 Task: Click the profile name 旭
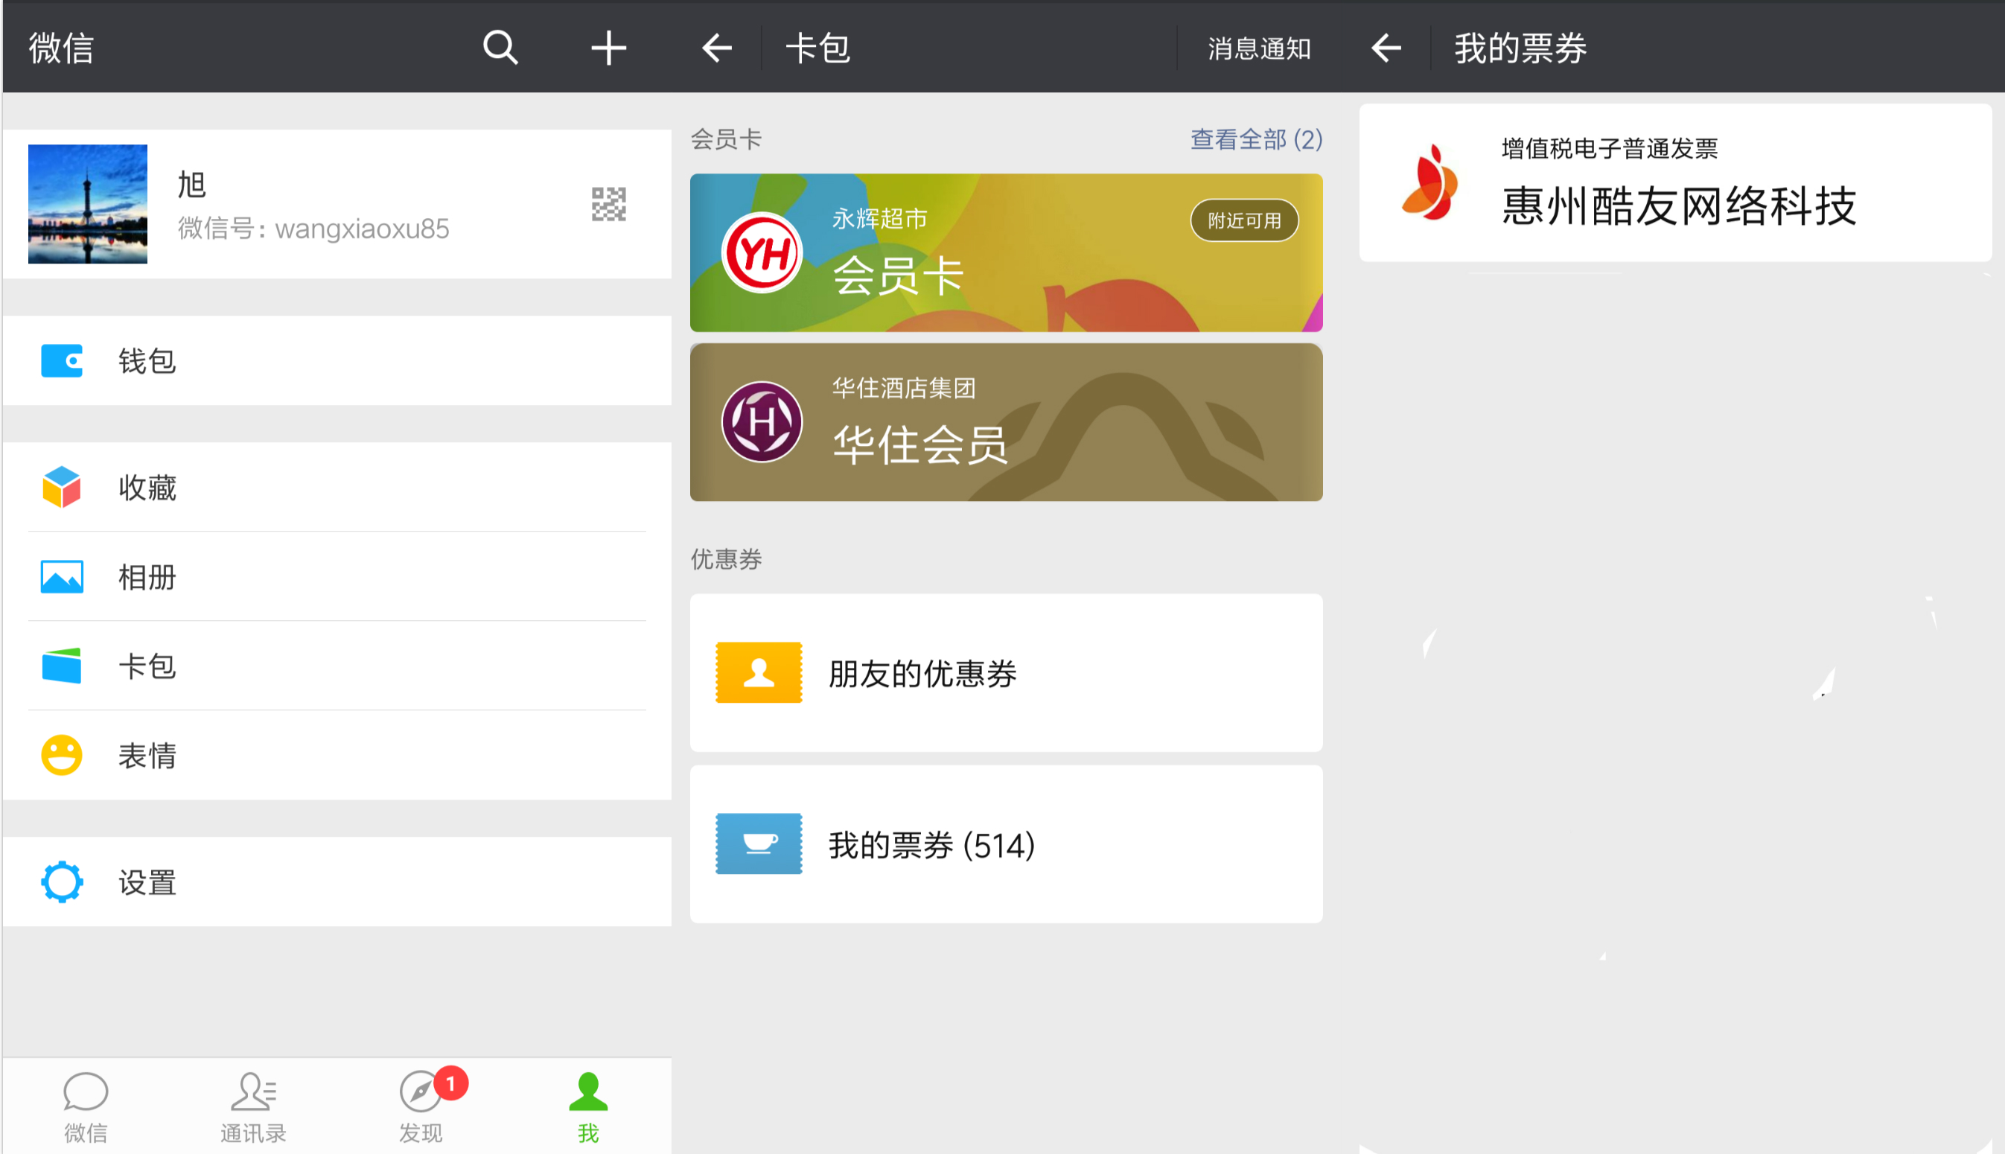tap(192, 185)
